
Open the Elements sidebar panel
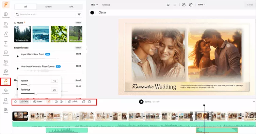(x=6, y=91)
